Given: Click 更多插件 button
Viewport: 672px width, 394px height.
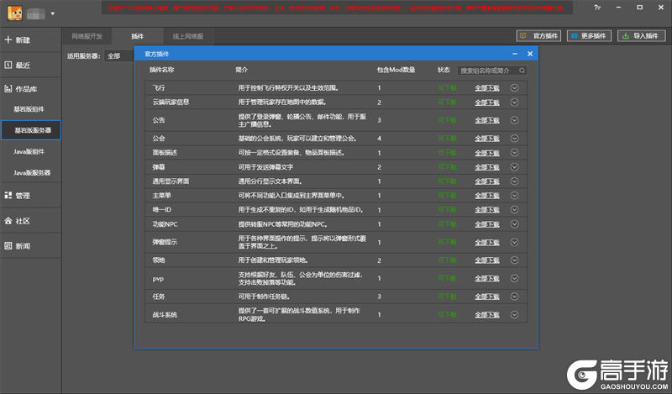Looking at the screenshot, I should pyautogui.click(x=589, y=36).
